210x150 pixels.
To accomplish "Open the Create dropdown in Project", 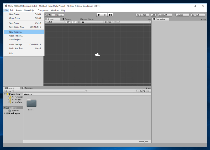I will point(9,91).
